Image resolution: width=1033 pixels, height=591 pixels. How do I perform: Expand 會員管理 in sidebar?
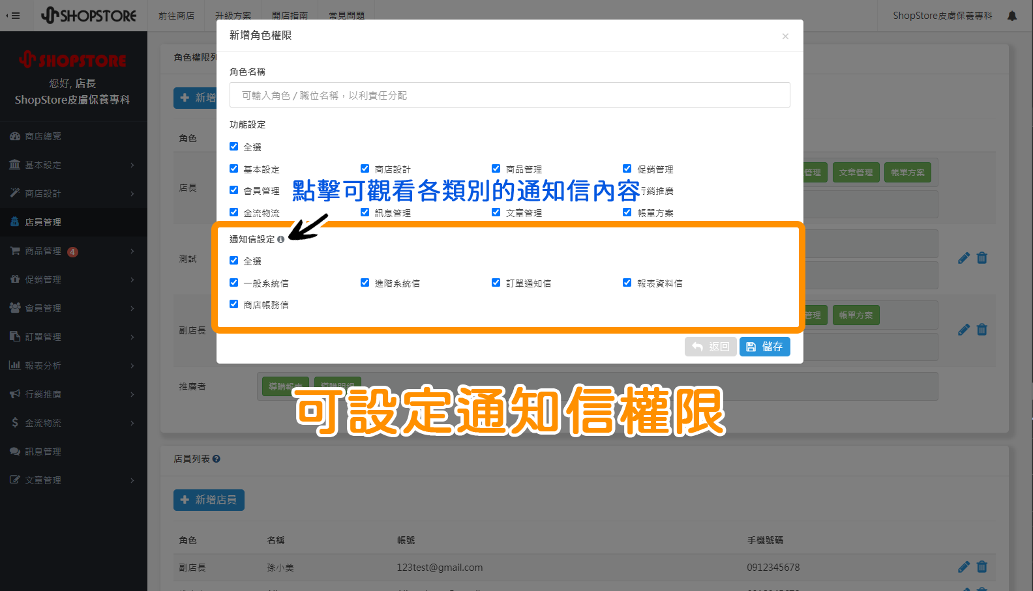[x=74, y=308]
